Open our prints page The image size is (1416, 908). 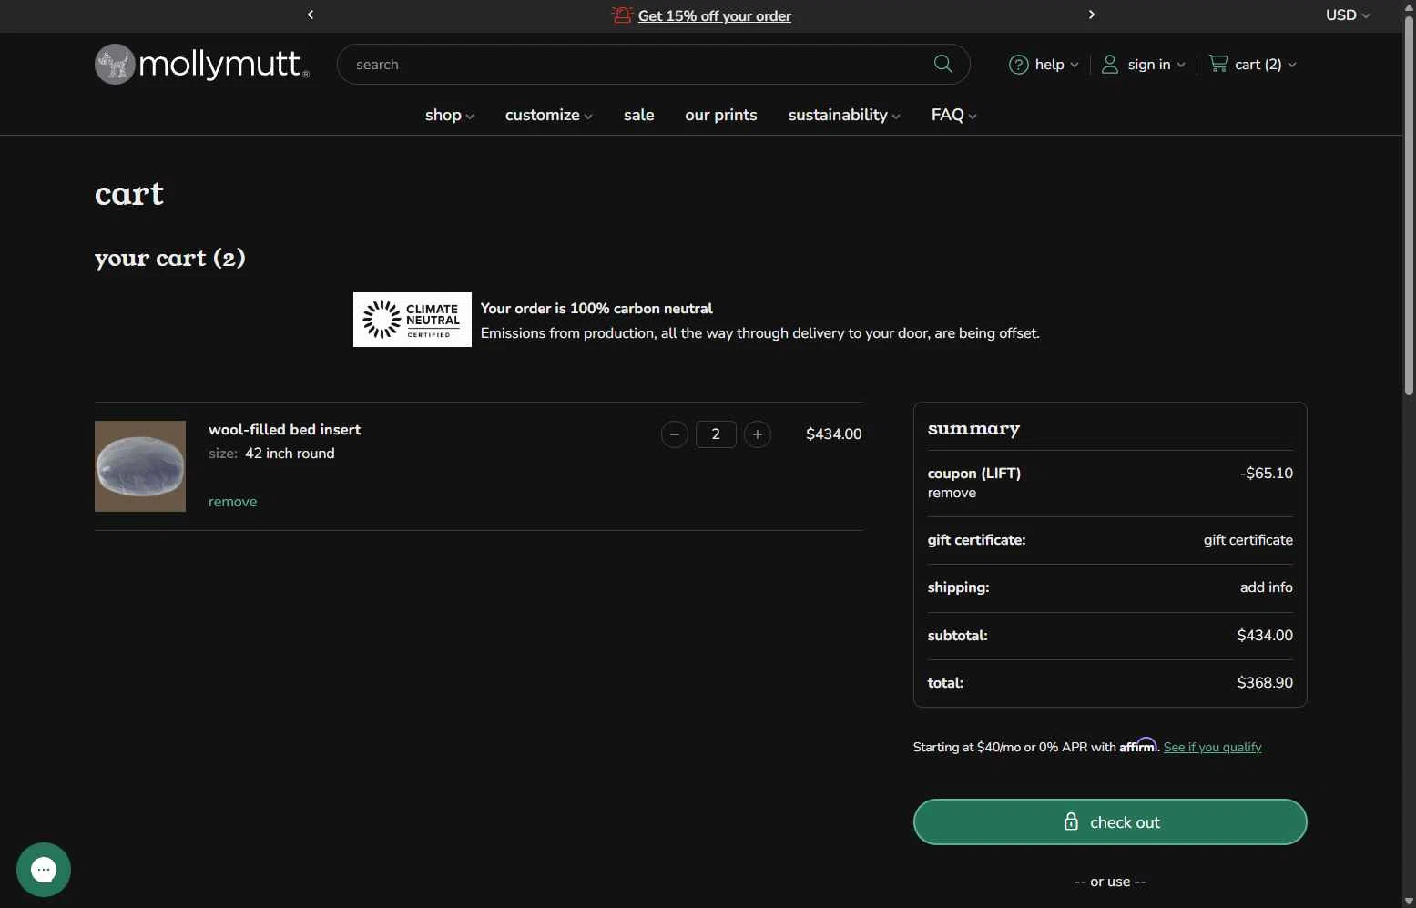721,115
